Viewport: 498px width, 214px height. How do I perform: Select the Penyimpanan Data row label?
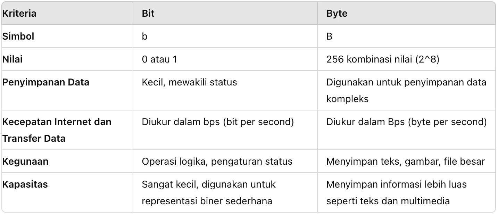coord(46,82)
